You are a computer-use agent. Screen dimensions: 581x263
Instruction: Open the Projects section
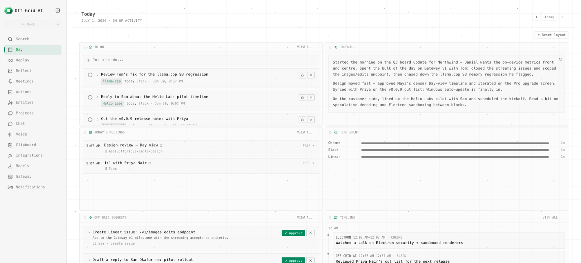click(33, 113)
